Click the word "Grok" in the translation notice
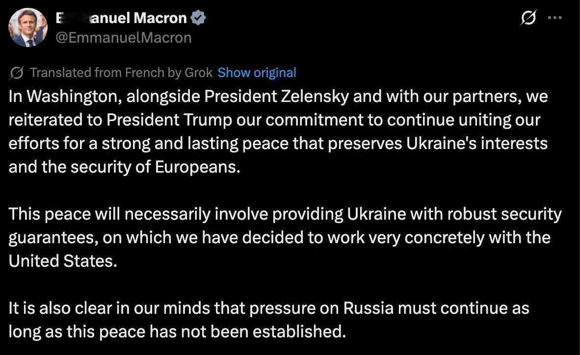The height and width of the screenshot is (355, 580). coord(199,73)
